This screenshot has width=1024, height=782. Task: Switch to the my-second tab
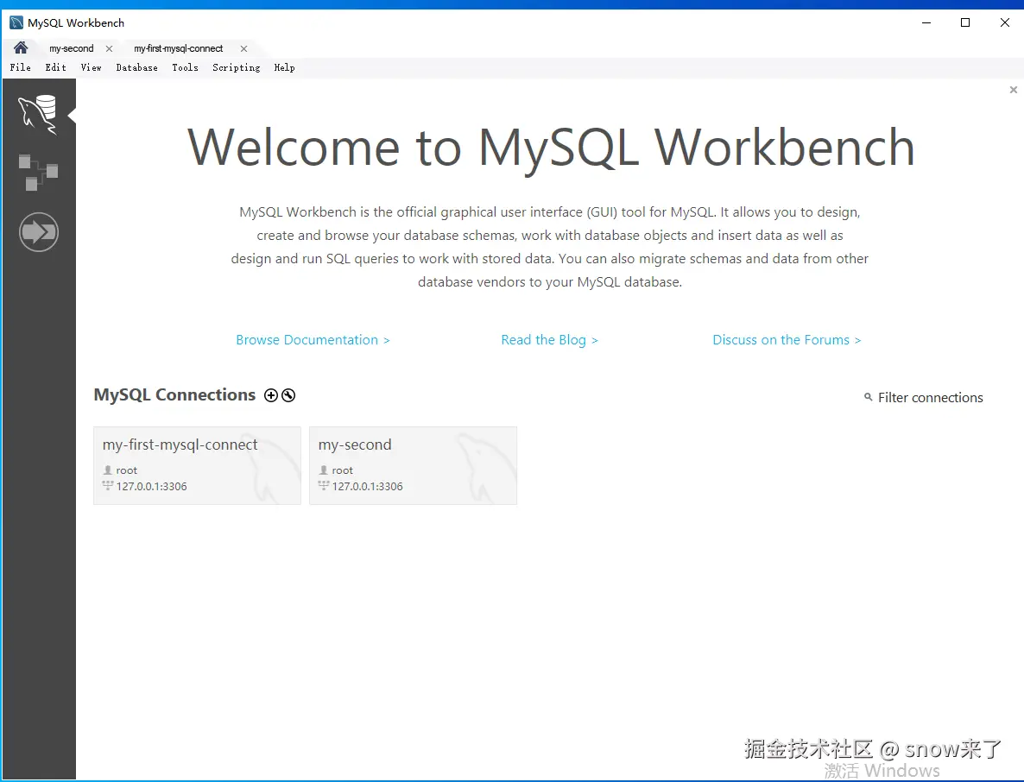click(71, 48)
